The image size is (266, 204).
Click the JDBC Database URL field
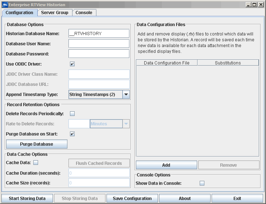[99, 84]
